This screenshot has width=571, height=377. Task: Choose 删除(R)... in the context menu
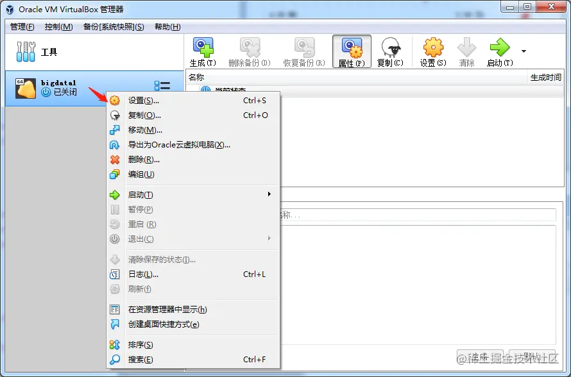pyautogui.click(x=193, y=160)
